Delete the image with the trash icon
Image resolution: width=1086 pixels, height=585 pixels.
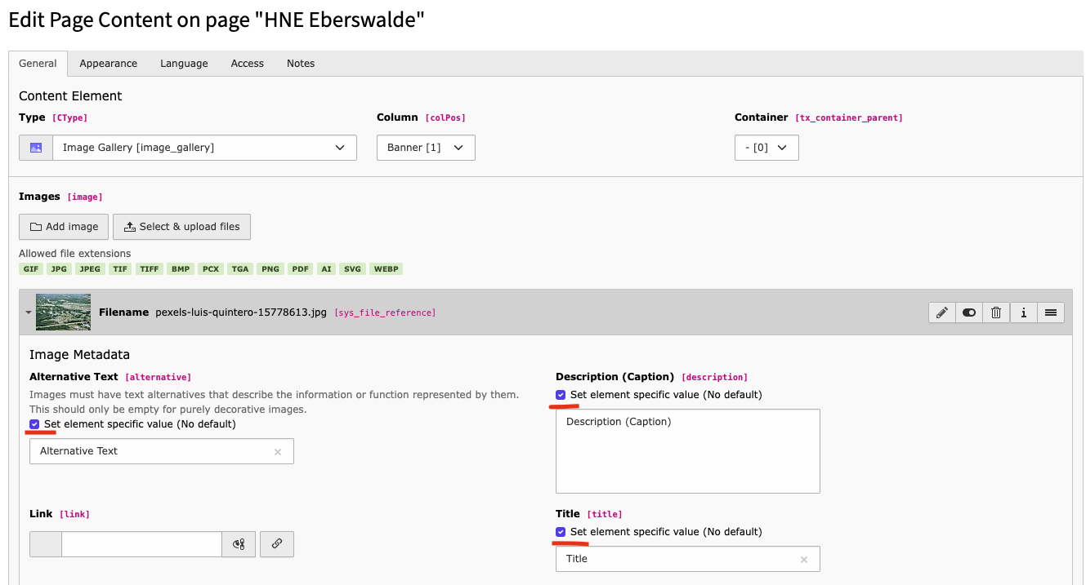pos(996,312)
